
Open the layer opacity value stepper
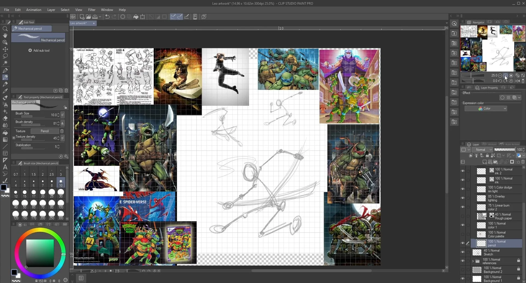click(x=524, y=149)
